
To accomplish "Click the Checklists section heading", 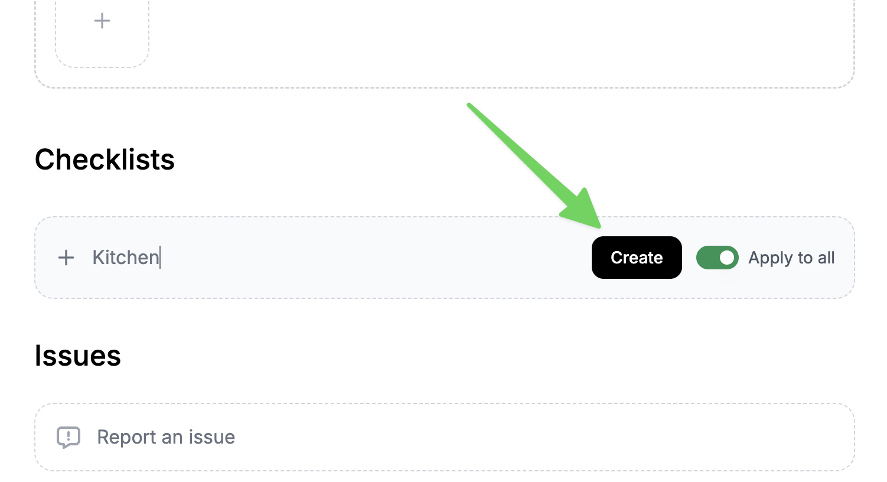I will 105,159.
